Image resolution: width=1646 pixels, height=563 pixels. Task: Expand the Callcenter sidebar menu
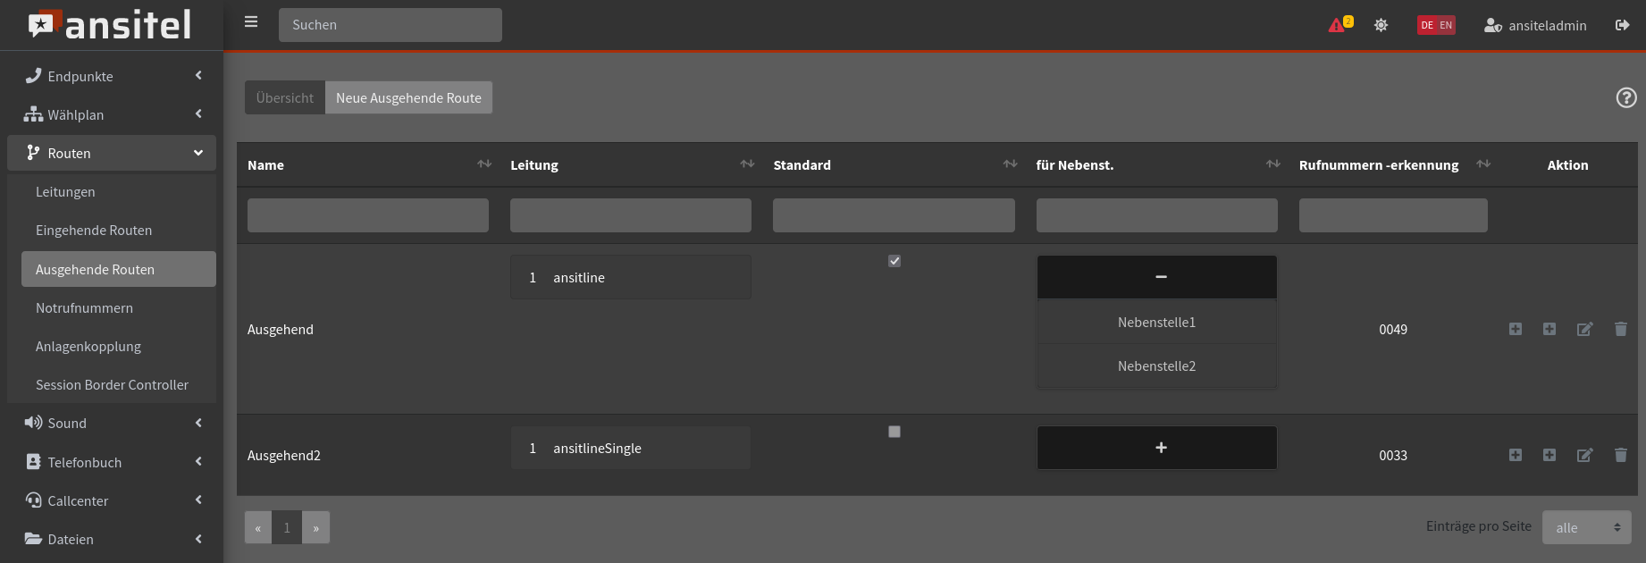point(112,500)
